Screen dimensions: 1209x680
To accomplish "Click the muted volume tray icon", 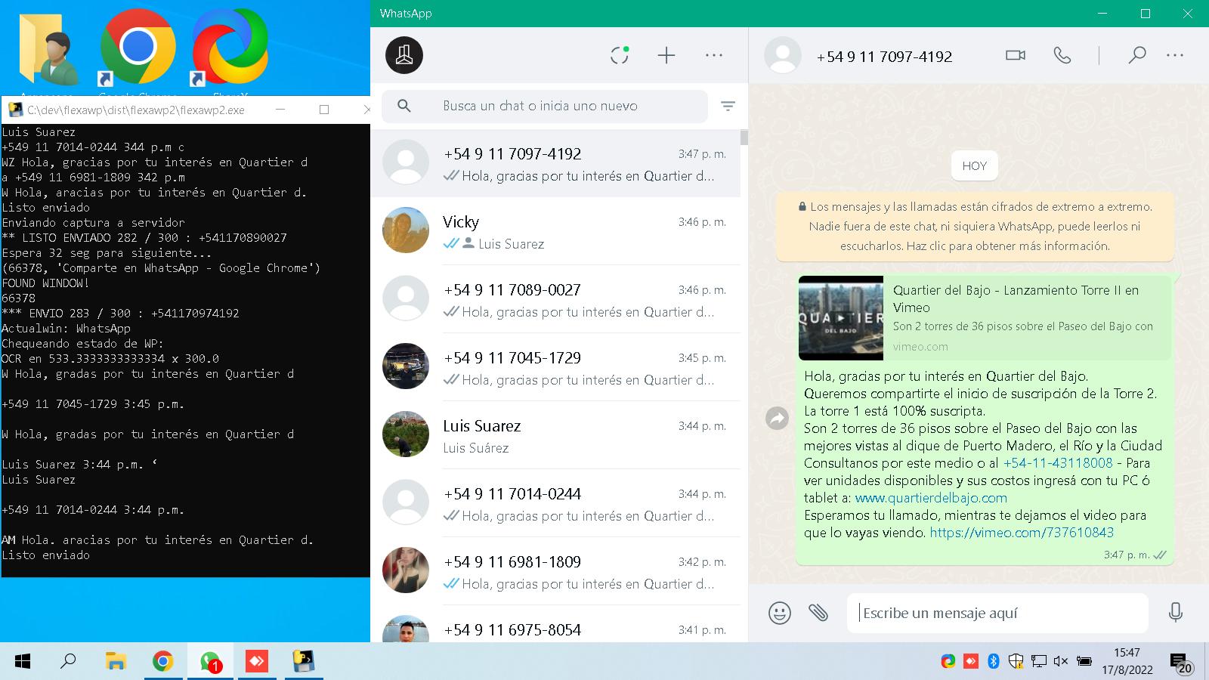I will click(1061, 662).
